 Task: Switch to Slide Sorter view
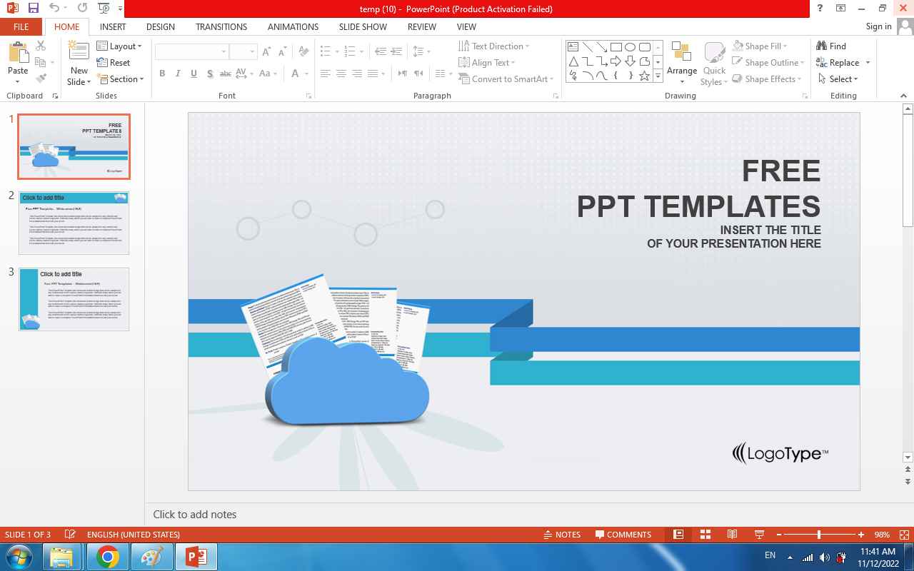705,535
